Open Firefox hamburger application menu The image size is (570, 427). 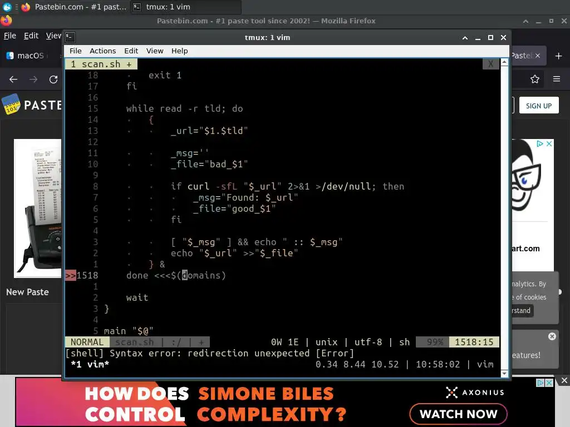[x=557, y=79]
